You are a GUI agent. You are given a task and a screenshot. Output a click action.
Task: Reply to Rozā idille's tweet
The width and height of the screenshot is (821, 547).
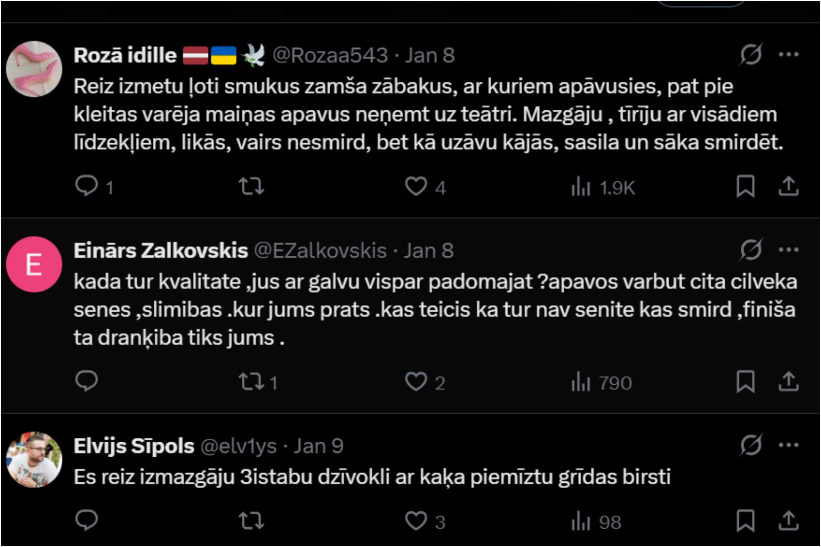86,186
